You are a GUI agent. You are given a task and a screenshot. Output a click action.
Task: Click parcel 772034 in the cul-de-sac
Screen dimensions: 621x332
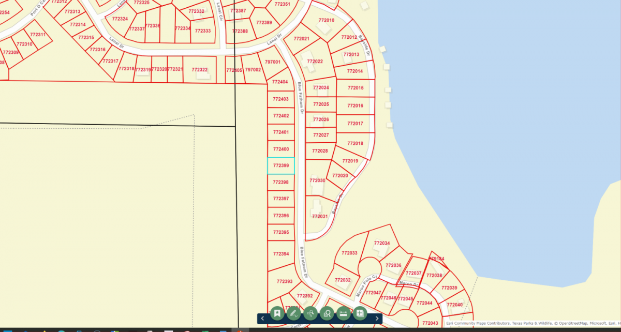382,242
